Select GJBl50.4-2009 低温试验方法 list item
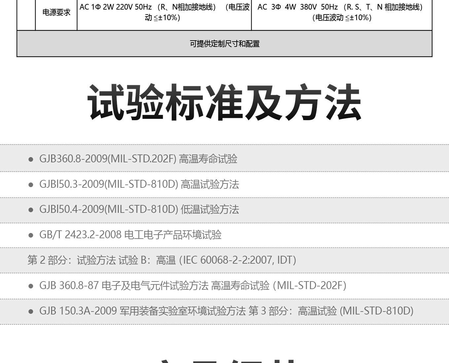Image resolution: width=449 pixels, height=363 pixels. point(139,210)
